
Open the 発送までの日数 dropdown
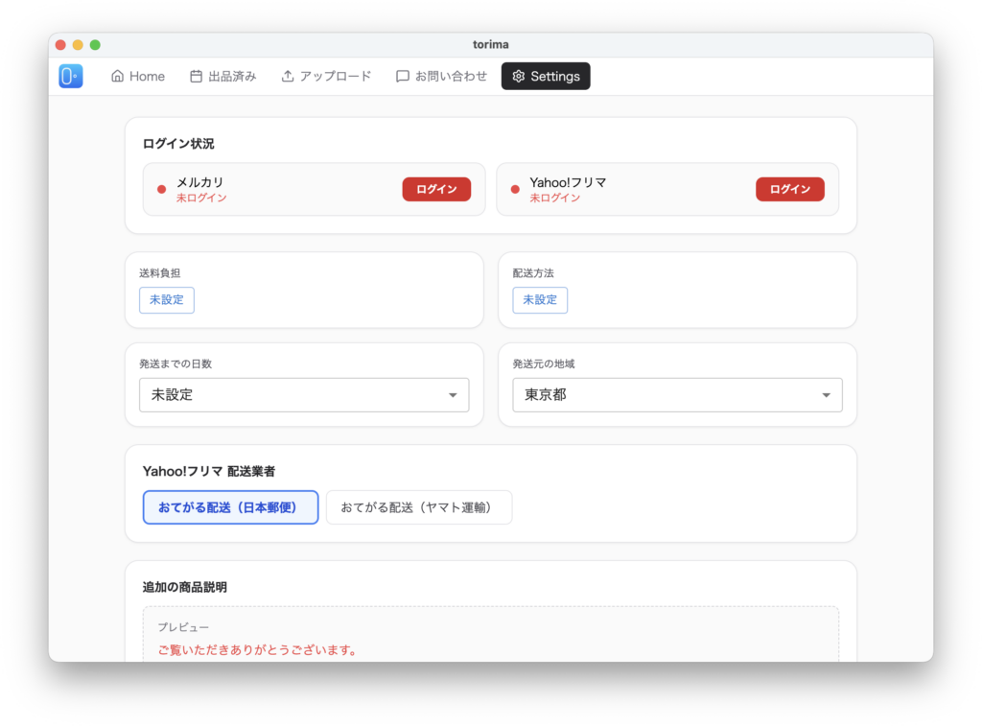[x=303, y=395]
